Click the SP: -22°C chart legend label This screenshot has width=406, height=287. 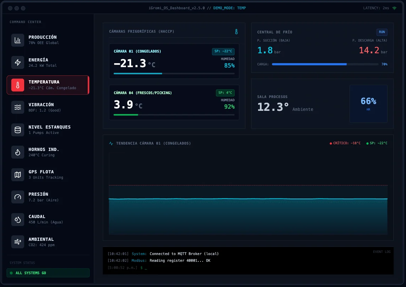pyautogui.click(x=377, y=143)
